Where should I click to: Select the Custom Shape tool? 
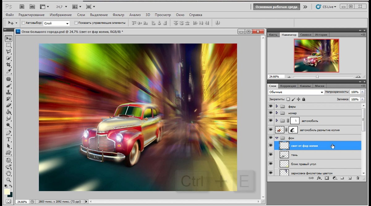(x=9, y=152)
